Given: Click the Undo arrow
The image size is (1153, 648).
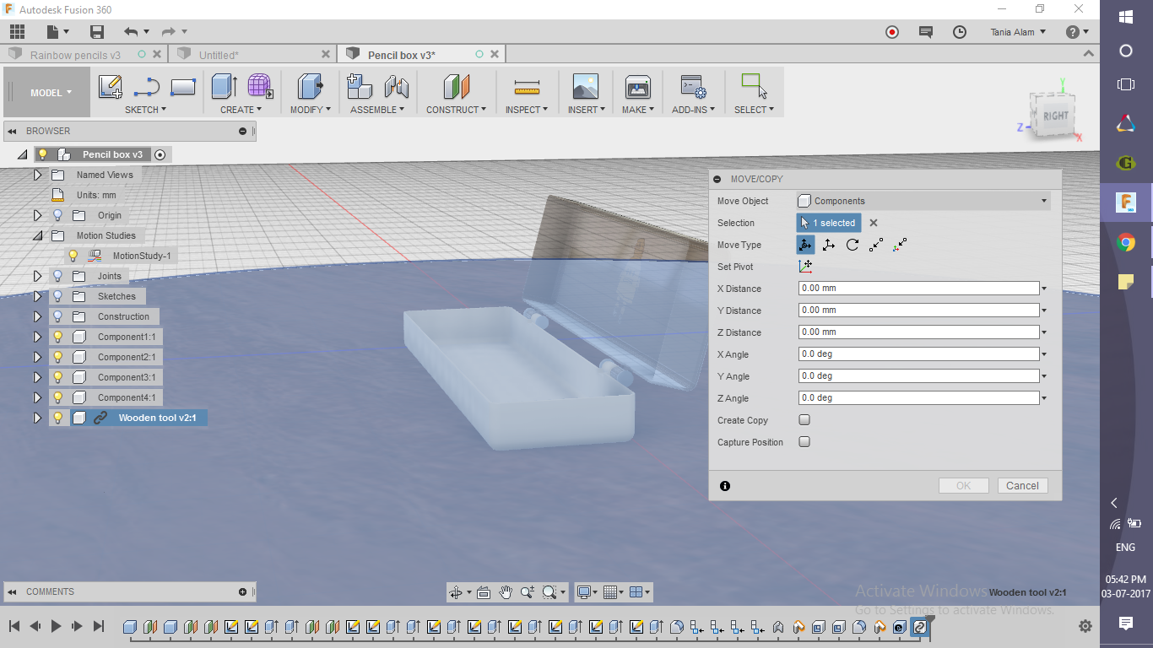Looking at the screenshot, I should [130, 32].
